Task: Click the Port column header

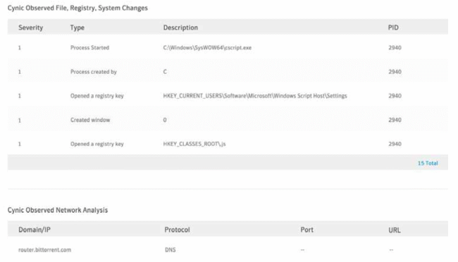Action: [307, 230]
